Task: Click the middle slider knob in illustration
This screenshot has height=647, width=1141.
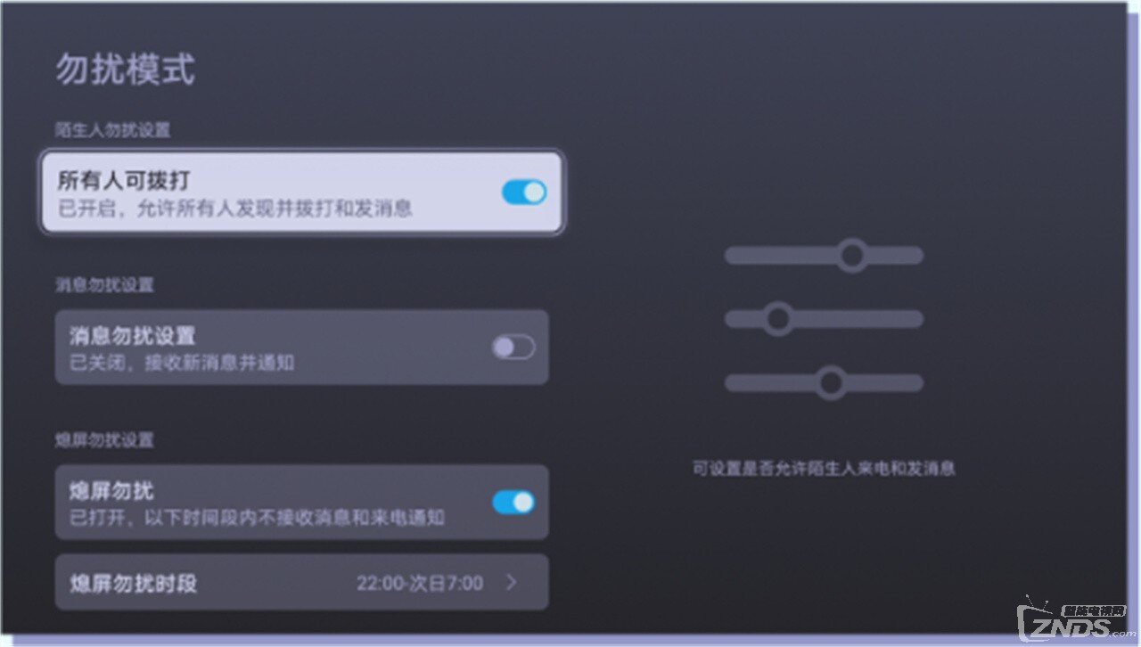Action: 778,319
